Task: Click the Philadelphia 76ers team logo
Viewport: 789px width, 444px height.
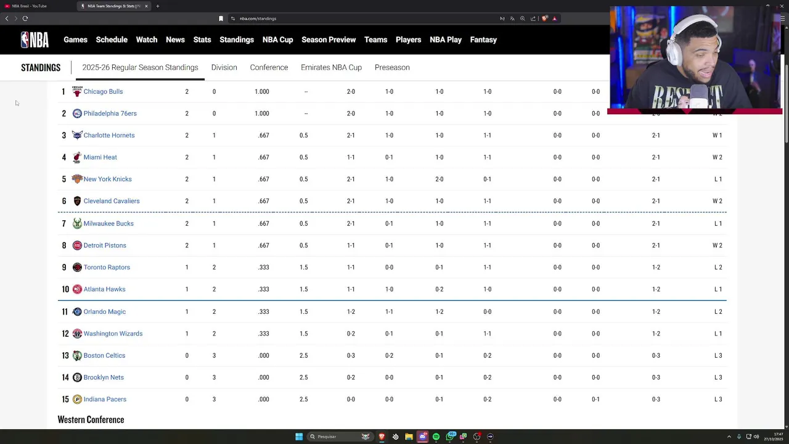Action: [77, 113]
